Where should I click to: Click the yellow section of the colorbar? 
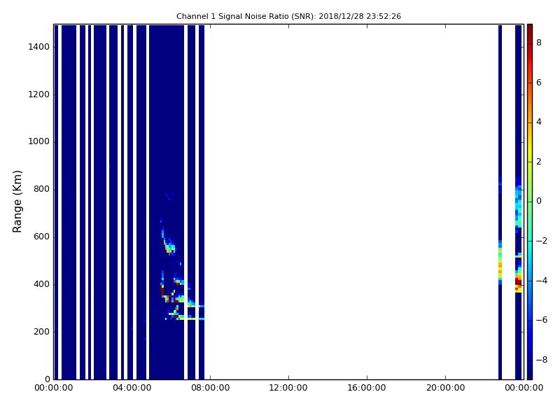530,150
